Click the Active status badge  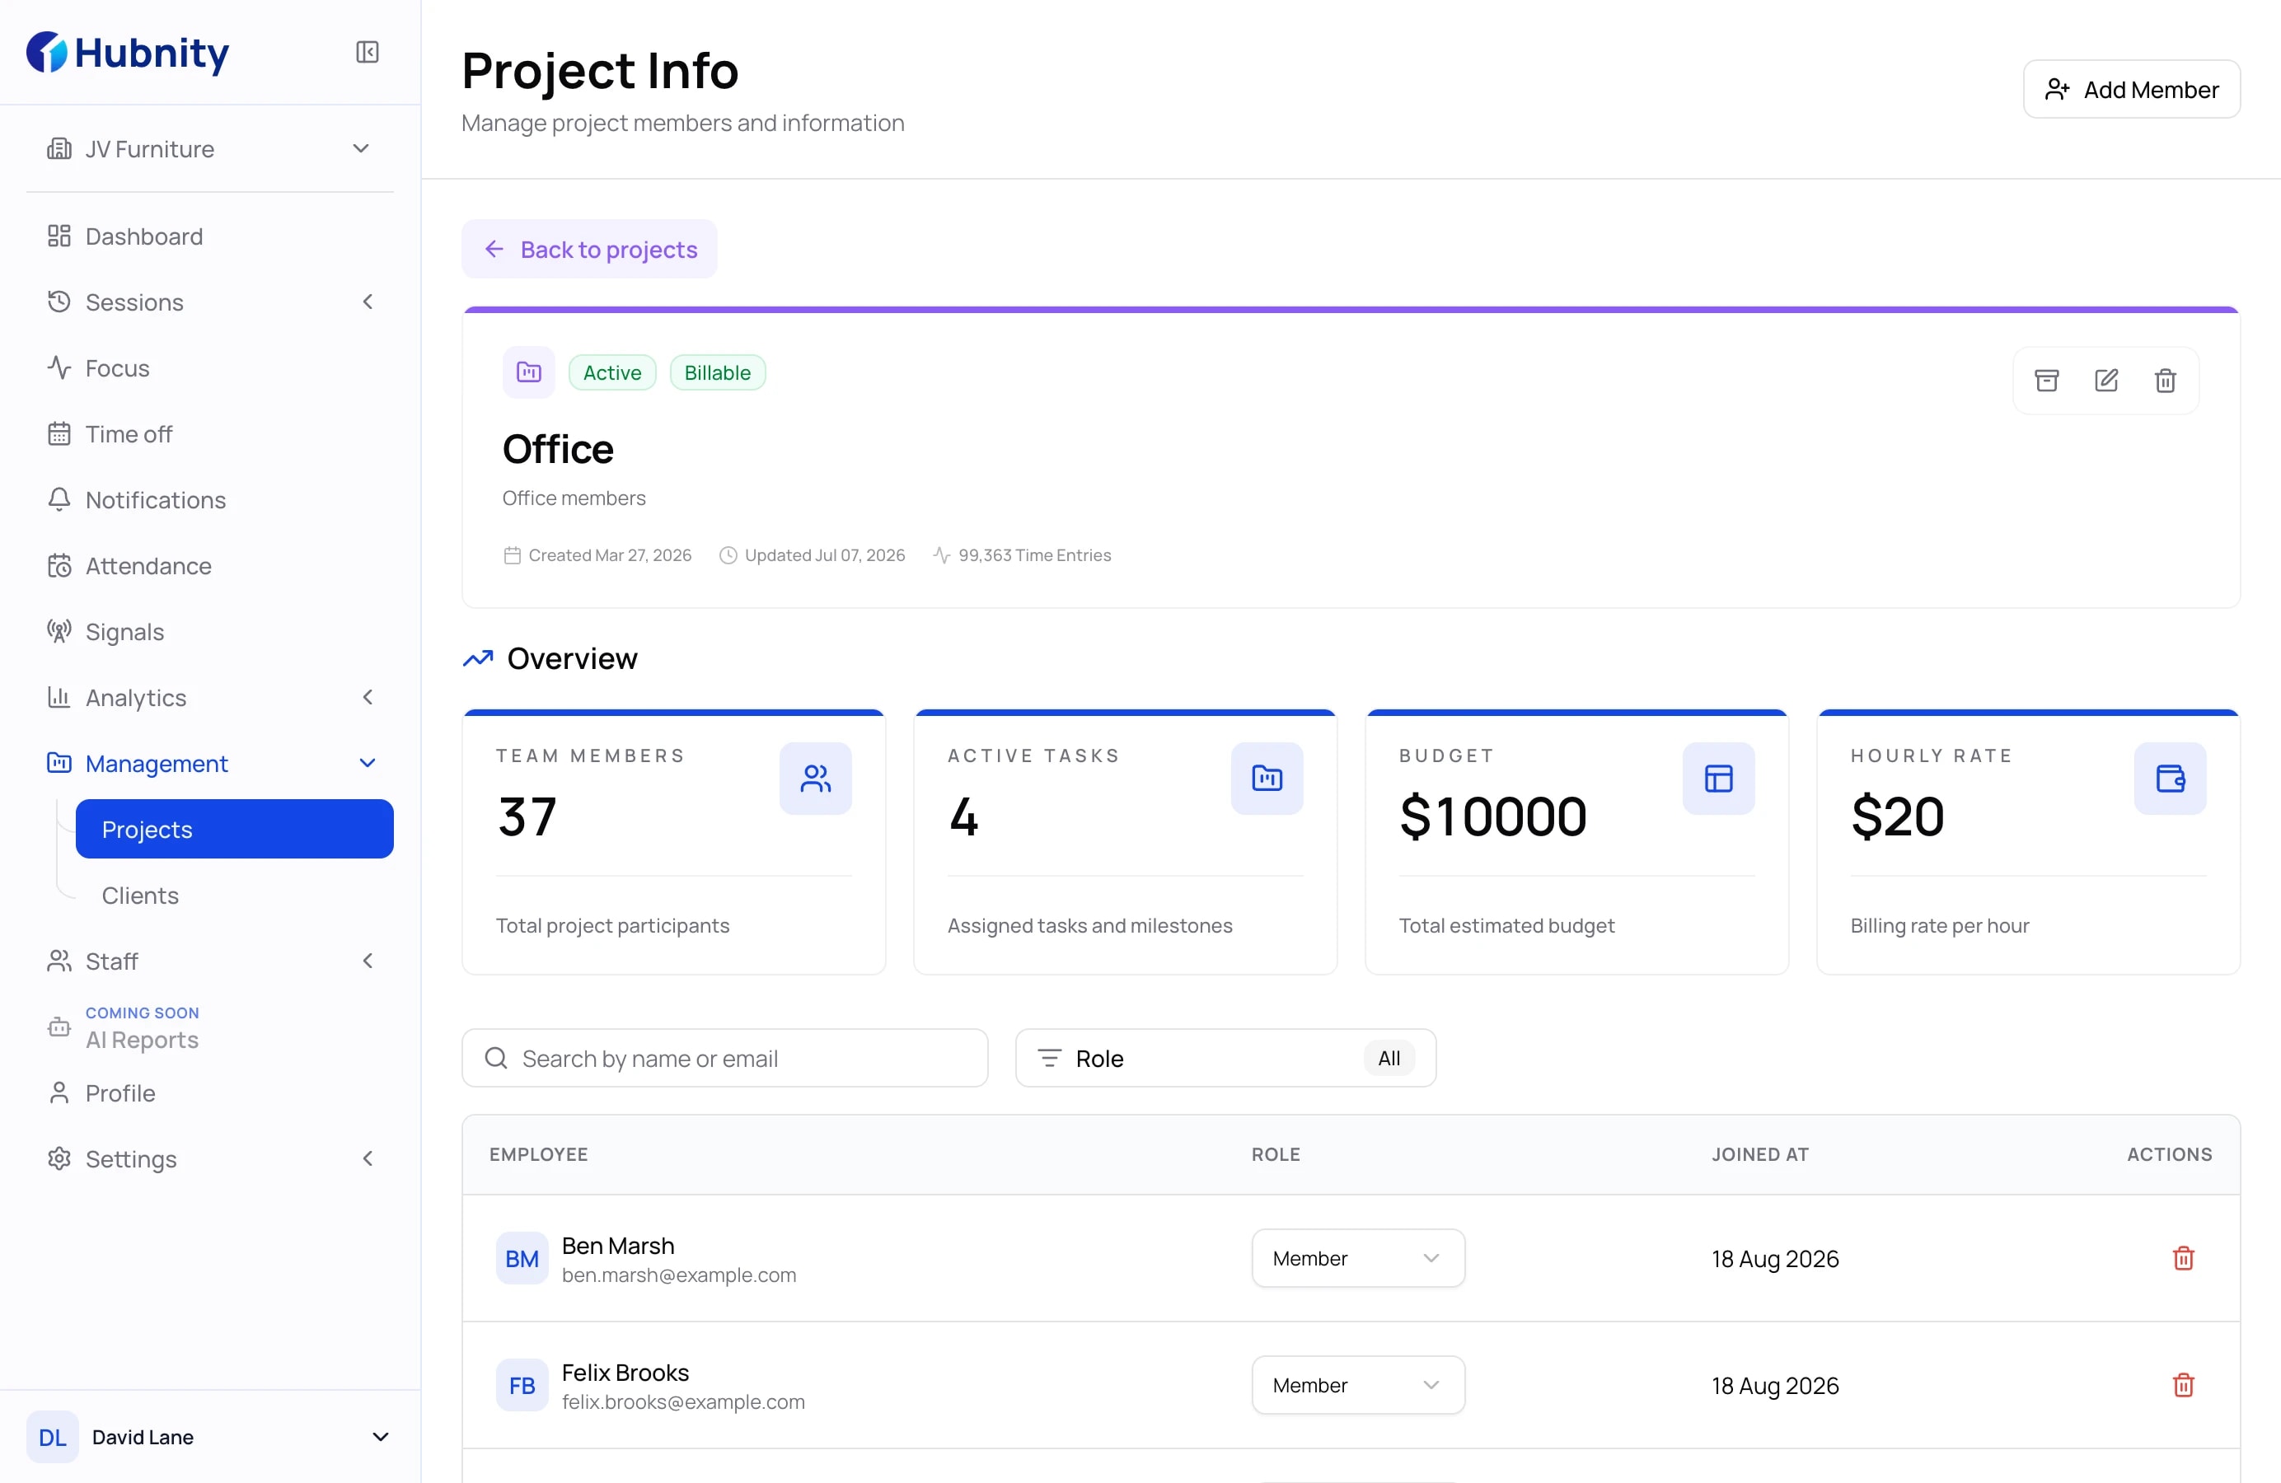point(612,372)
